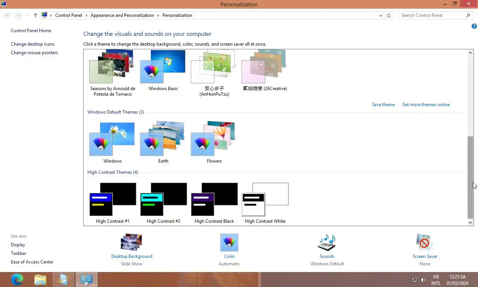Open the Screen Saver settings icon
The width and height of the screenshot is (478, 287).
[x=425, y=243]
